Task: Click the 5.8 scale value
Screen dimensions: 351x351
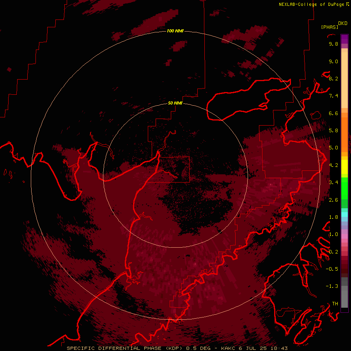Action: tap(333, 131)
